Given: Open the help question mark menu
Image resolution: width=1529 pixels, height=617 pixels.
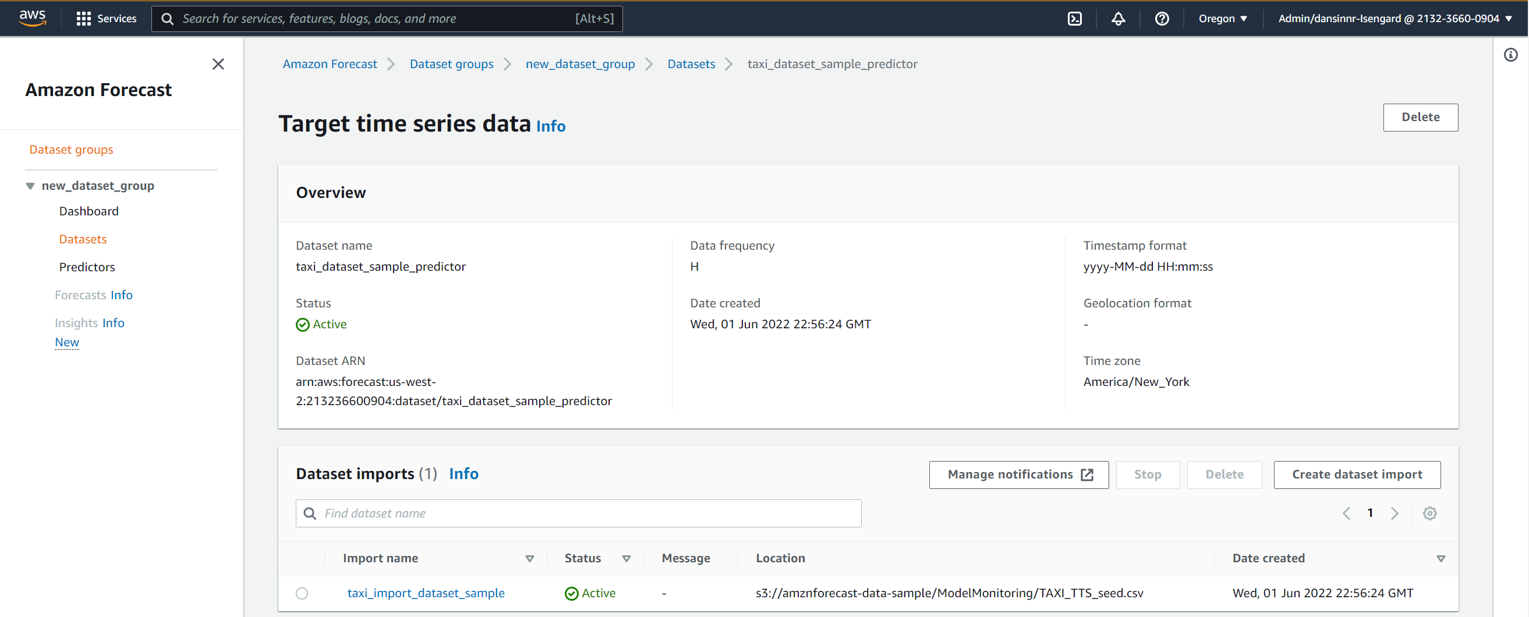Looking at the screenshot, I should (1162, 19).
